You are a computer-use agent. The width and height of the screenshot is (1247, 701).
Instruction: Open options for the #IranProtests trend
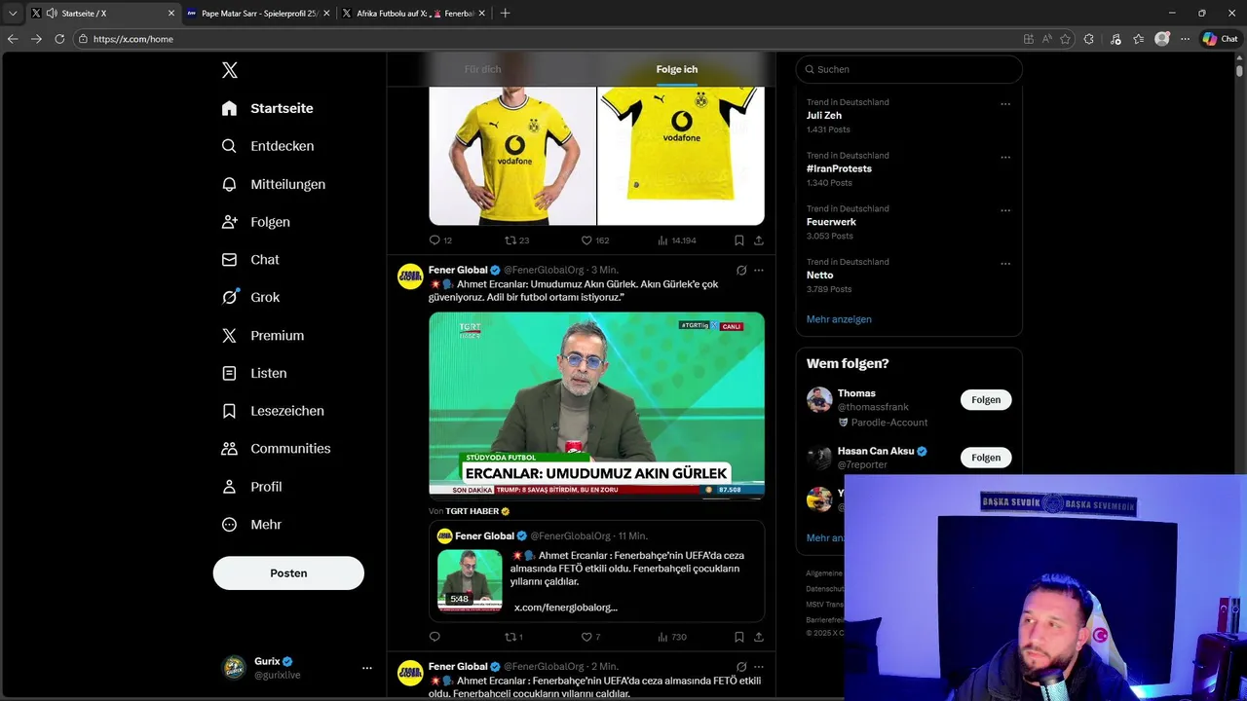1005,158
